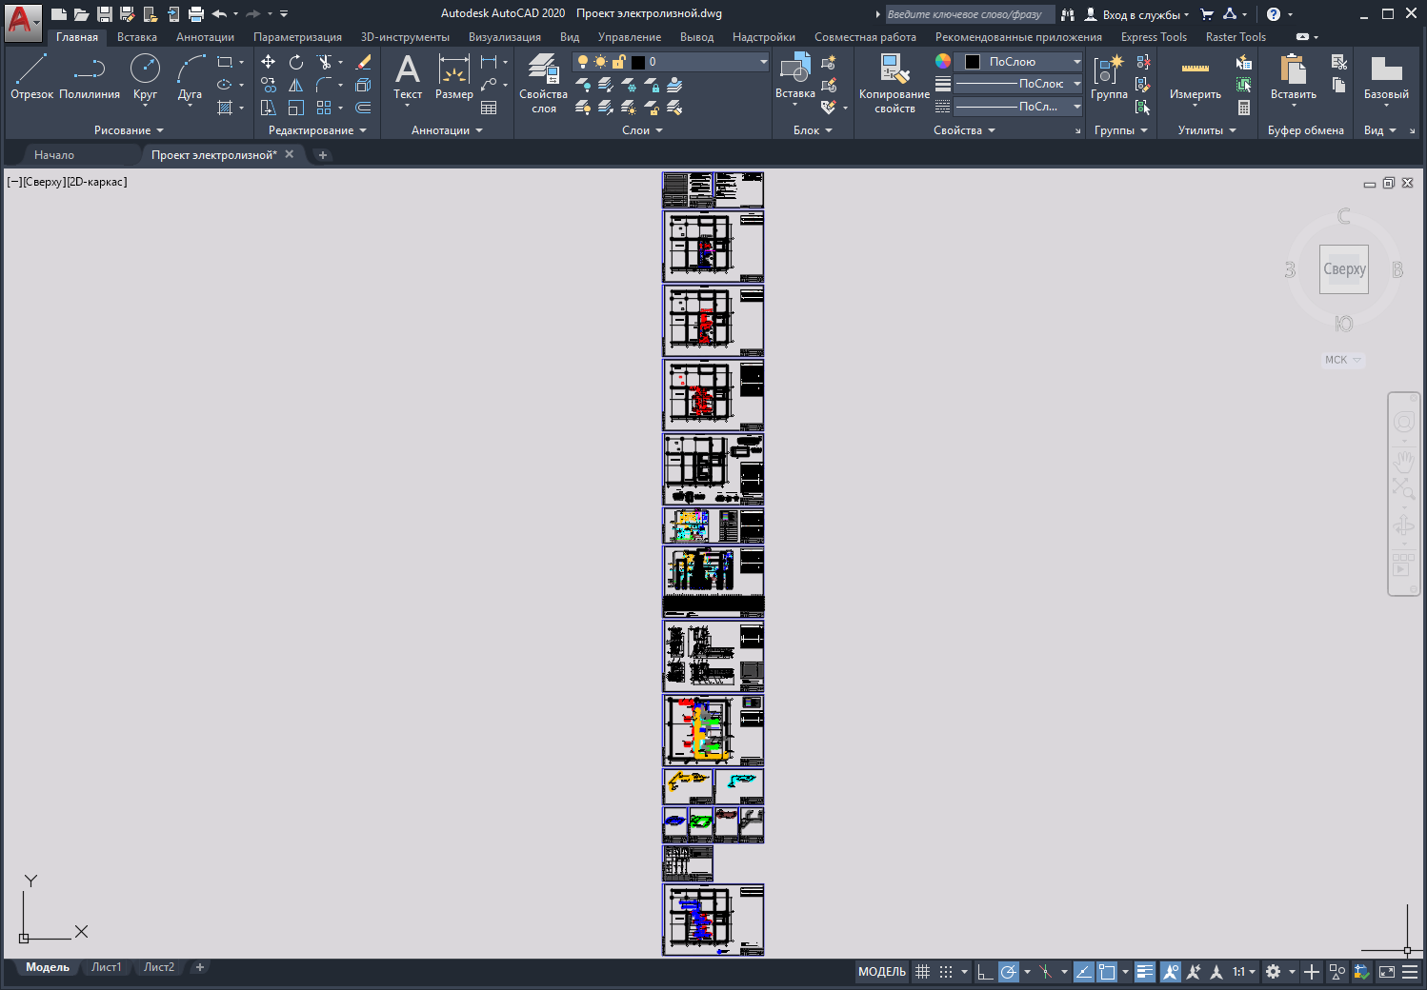1427x990 pixels.
Task: Click the Вход в службы sign-in button
Action: 1136,14
